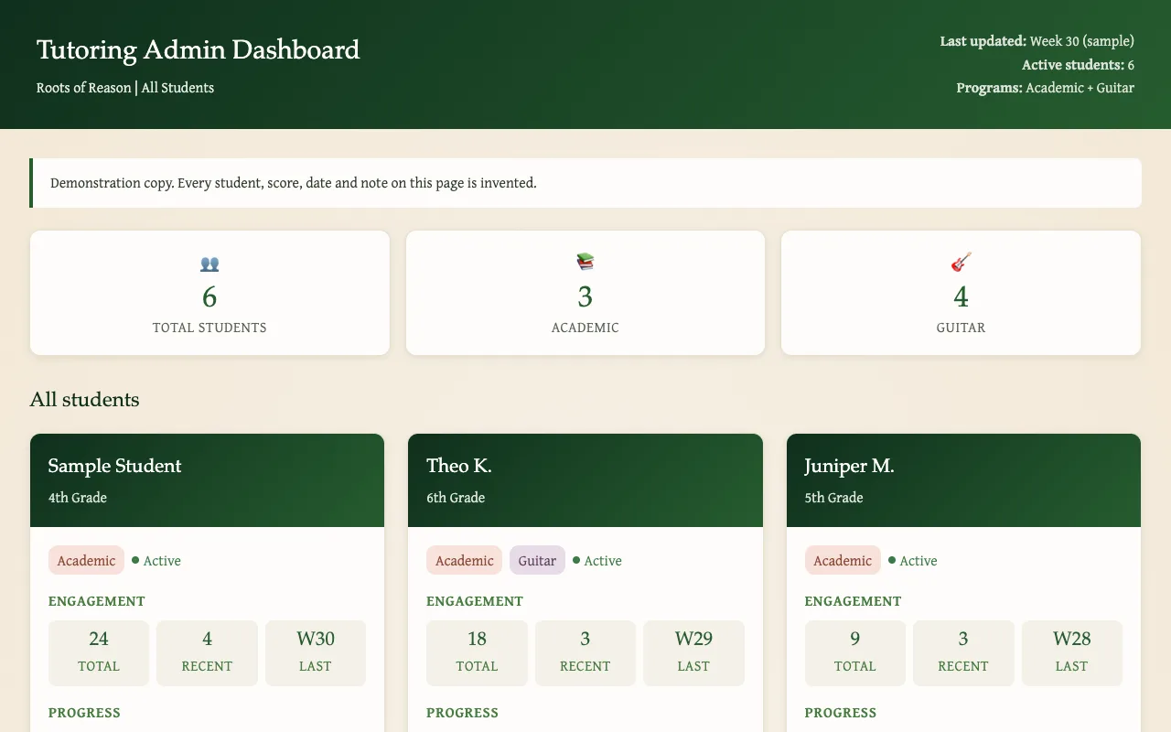The image size is (1171, 732).
Task: Click the Roots of Reason subtitle text
Action: point(125,88)
